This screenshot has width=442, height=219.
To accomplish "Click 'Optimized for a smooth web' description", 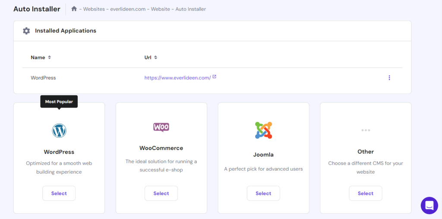I will point(59,167).
